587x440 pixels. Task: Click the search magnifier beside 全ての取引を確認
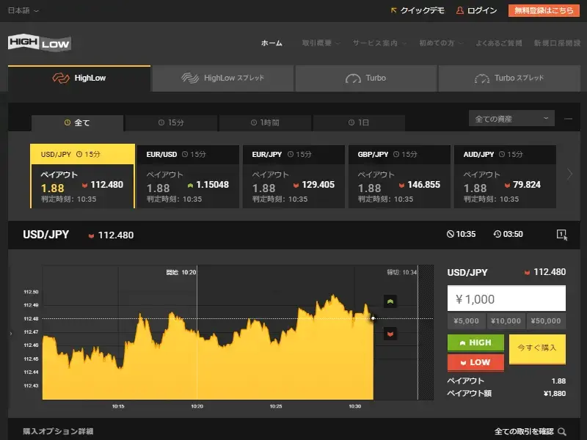click(562, 432)
